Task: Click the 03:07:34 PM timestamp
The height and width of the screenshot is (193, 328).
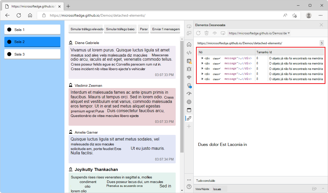Action: [x=164, y=159]
